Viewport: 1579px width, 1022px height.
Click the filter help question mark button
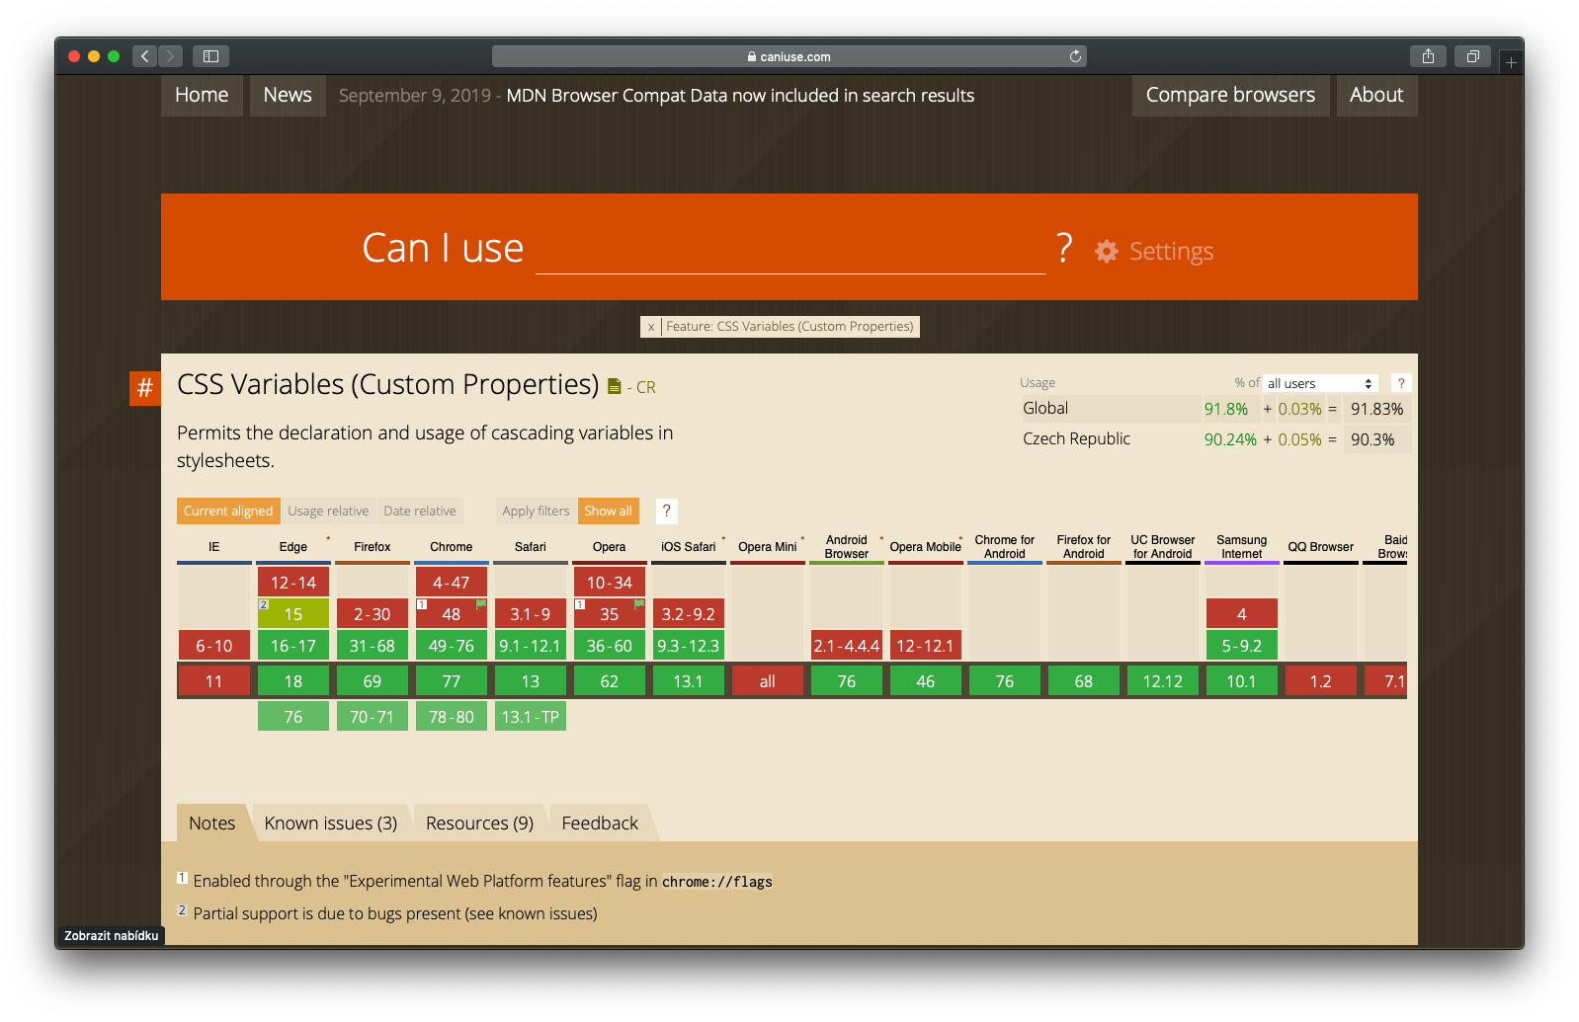(x=666, y=511)
